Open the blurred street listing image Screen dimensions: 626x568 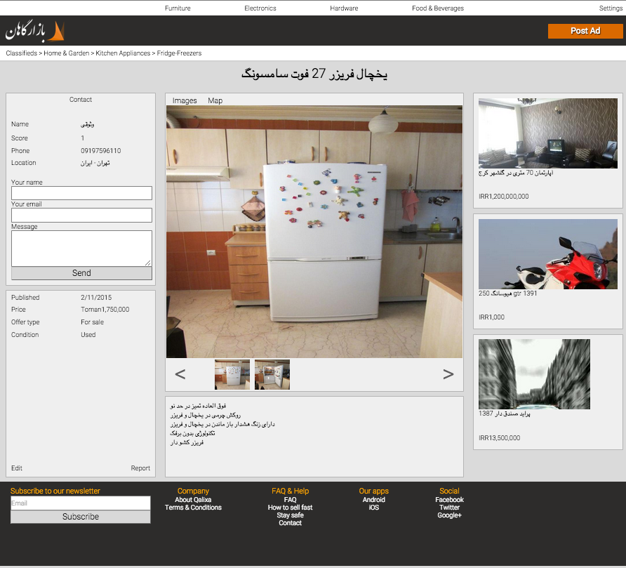pyautogui.click(x=534, y=374)
